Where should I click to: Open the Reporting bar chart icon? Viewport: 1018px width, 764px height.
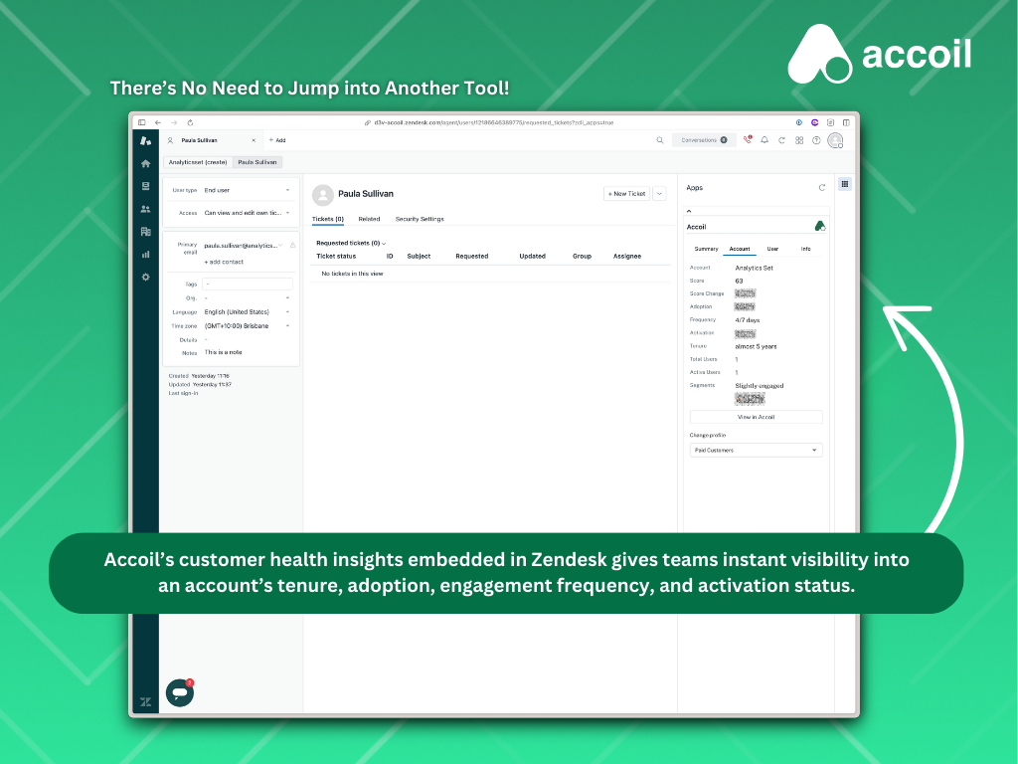pos(146,255)
